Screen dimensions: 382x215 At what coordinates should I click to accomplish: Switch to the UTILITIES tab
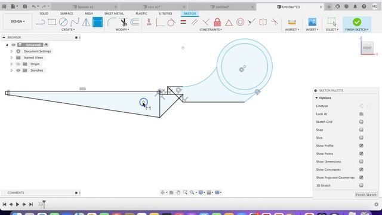point(165,13)
